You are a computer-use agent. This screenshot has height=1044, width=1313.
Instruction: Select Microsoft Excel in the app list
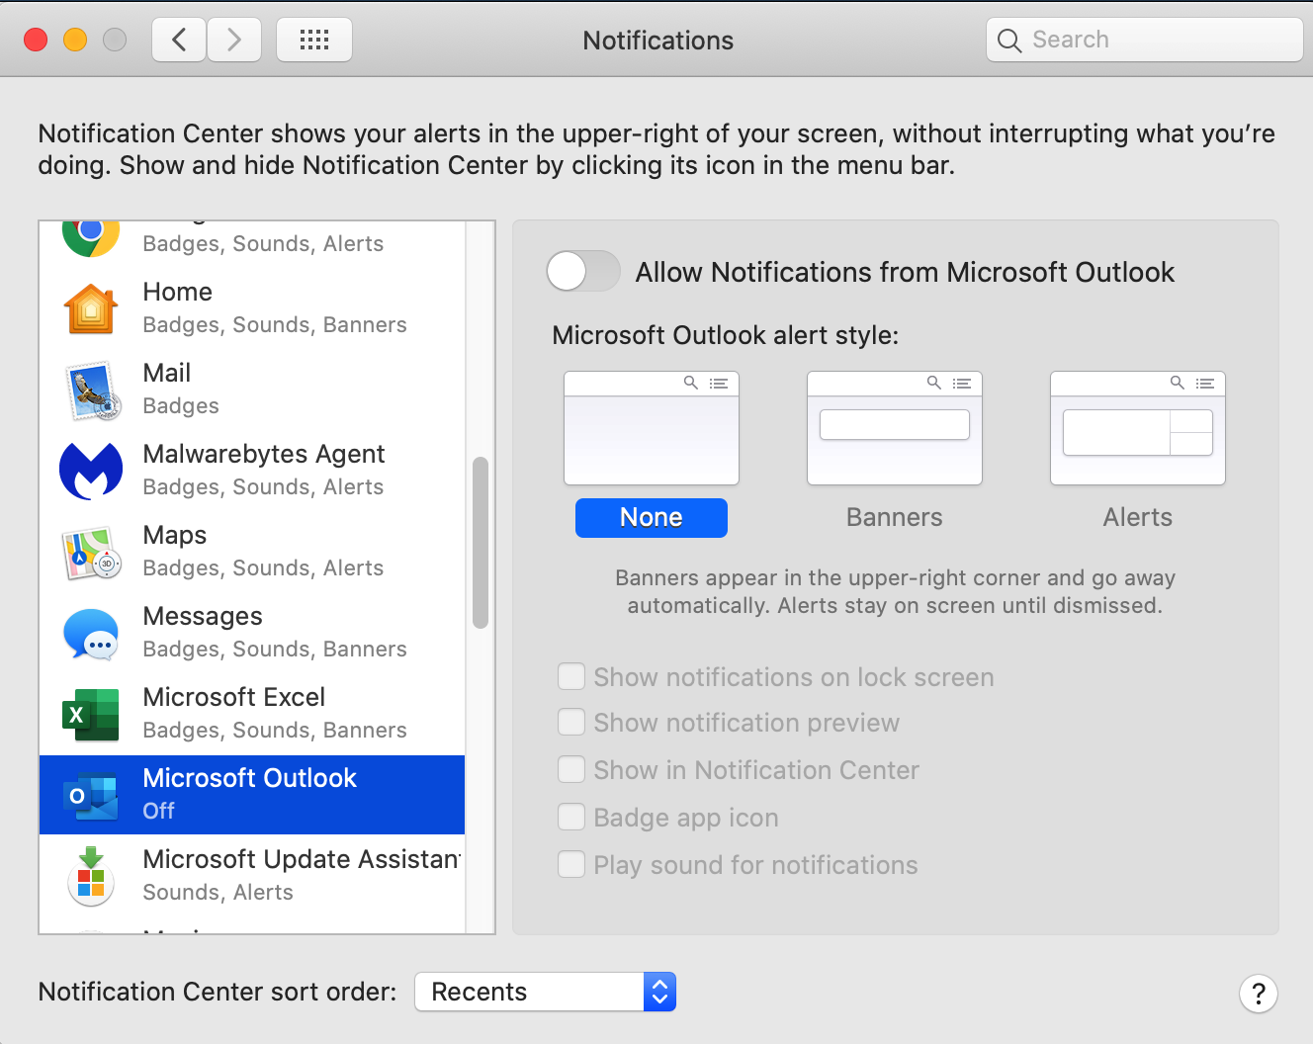(x=252, y=714)
